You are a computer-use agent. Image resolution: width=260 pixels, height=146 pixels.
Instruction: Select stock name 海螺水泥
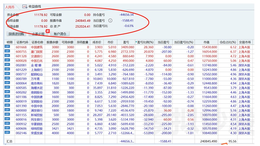[x=37, y=88]
